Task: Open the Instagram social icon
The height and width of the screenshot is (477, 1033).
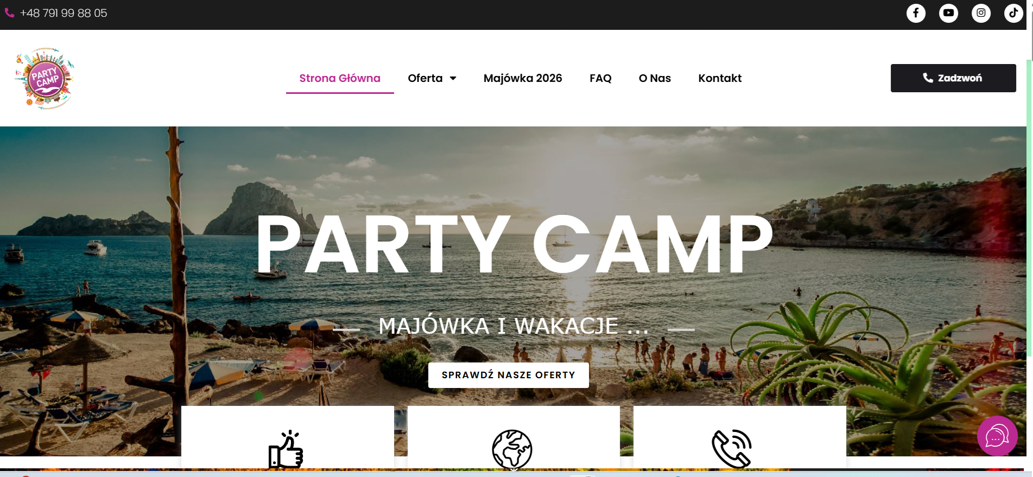Action: 981,13
